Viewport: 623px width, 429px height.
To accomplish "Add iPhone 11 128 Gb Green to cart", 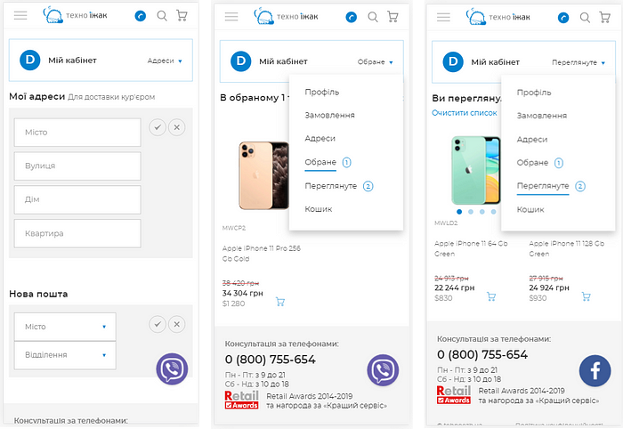I will (586, 296).
